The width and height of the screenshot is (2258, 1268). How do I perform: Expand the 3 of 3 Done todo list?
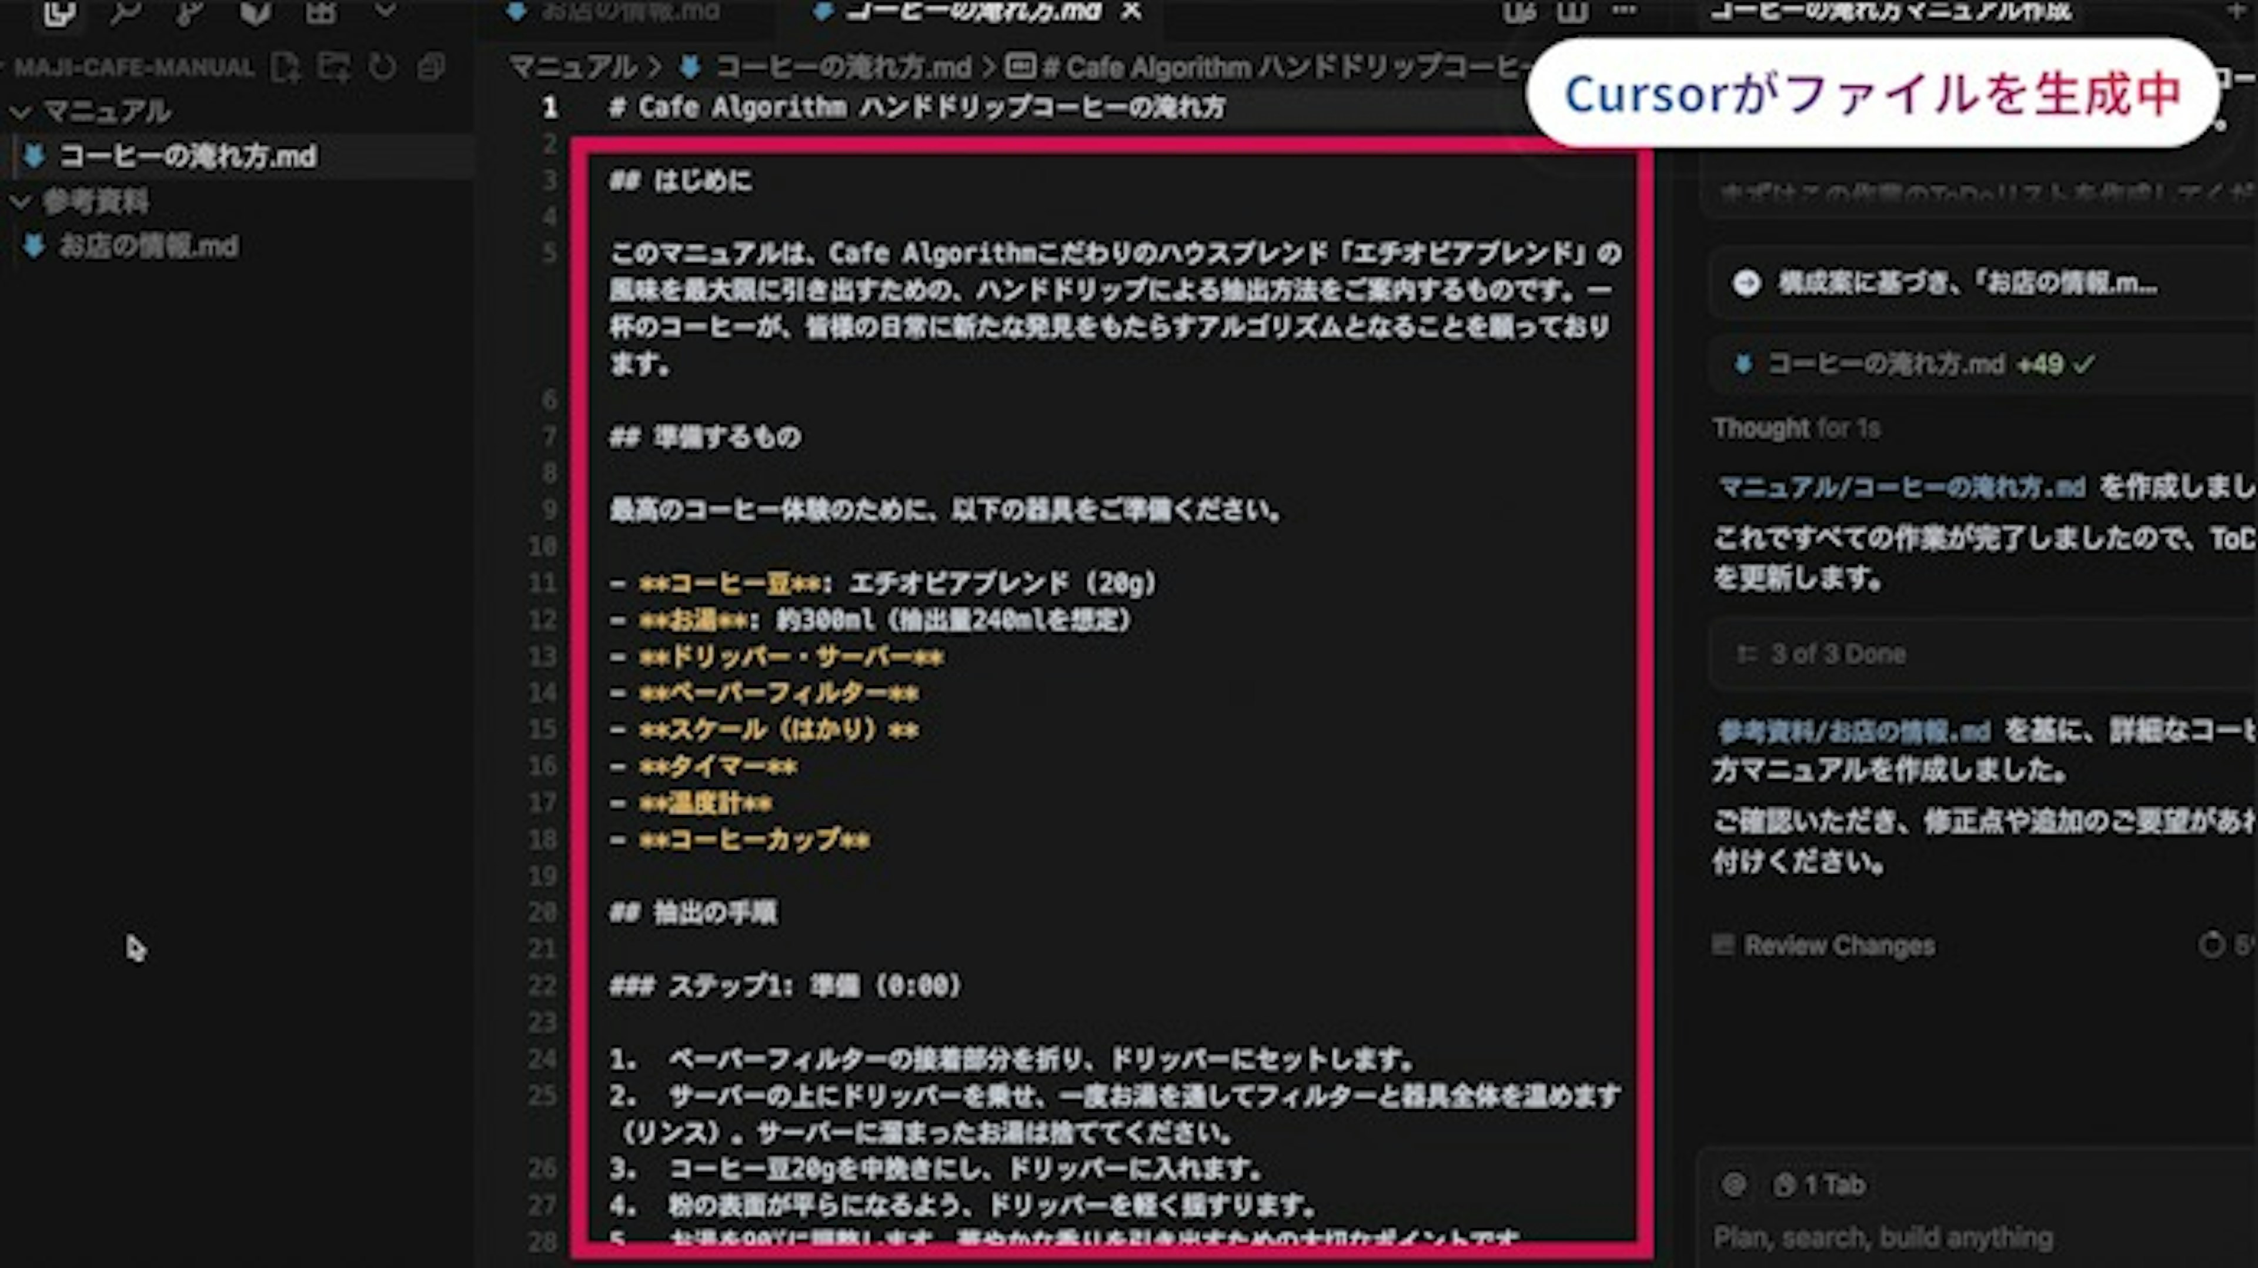pyautogui.click(x=1837, y=654)
